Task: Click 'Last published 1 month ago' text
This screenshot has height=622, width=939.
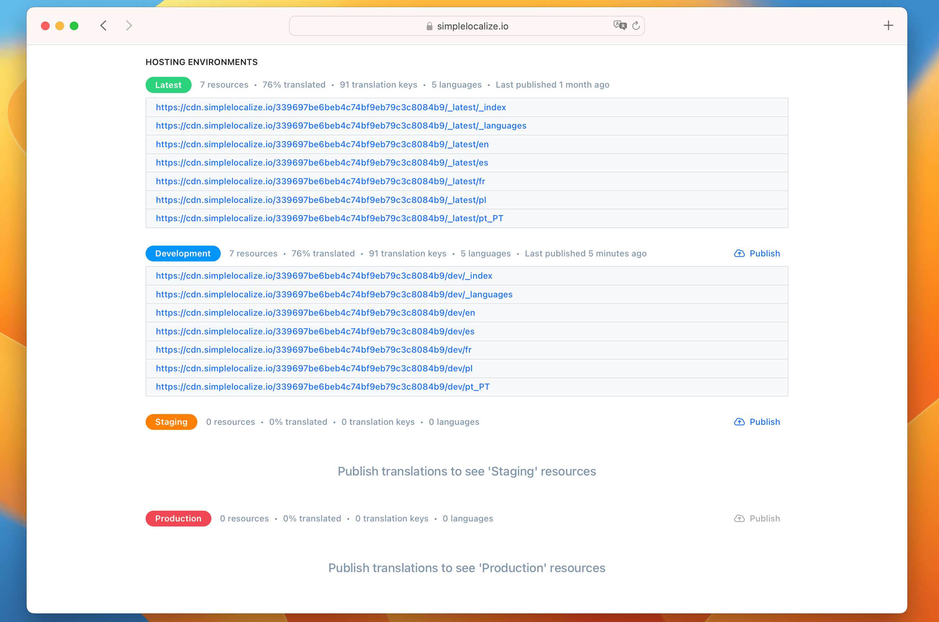Action: (552, 85)
